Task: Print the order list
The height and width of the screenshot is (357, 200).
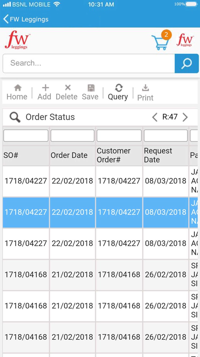Action: [x=145, y=93]
